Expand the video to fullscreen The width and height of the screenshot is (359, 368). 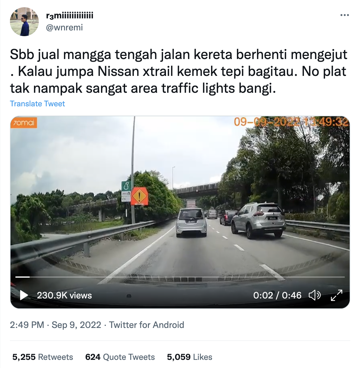click(x=336, y=295)
